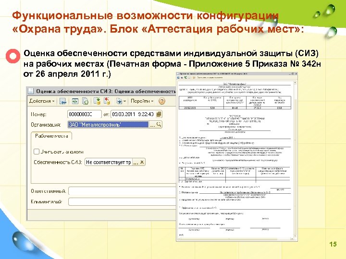This screenshot has height=259, width=346.
Task: Clear Обеспеченность СИЗ with the X button
Action: click(x=142, y=162)
